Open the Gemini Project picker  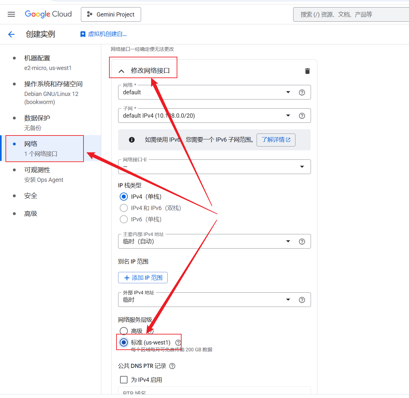pos(111,14)
